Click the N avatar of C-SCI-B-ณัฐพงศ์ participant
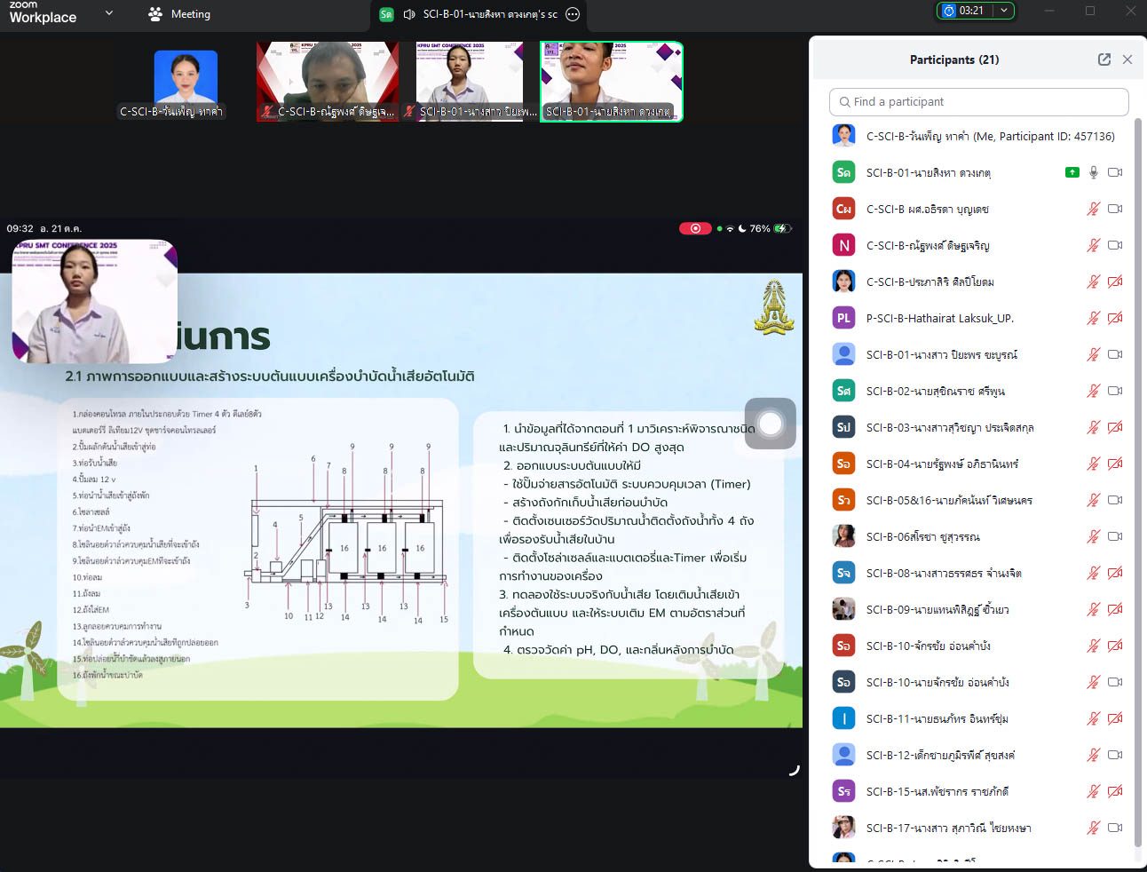Image resolution: width=1147 pixels, height=872 pixels. click(x=843, y=245)
